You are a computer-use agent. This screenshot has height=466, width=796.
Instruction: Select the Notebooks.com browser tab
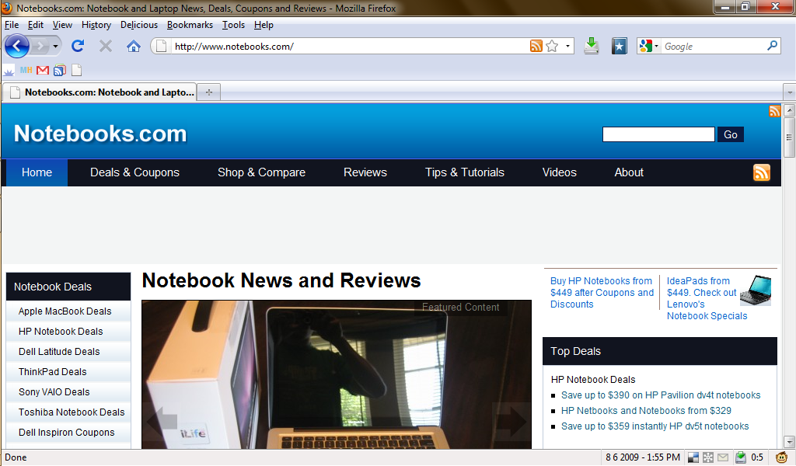[x=100, y=92]
